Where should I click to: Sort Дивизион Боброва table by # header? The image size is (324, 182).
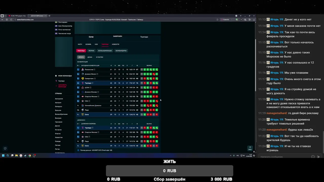point(78,124)
